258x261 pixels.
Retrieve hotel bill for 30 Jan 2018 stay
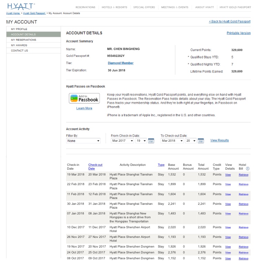[244, 204]
